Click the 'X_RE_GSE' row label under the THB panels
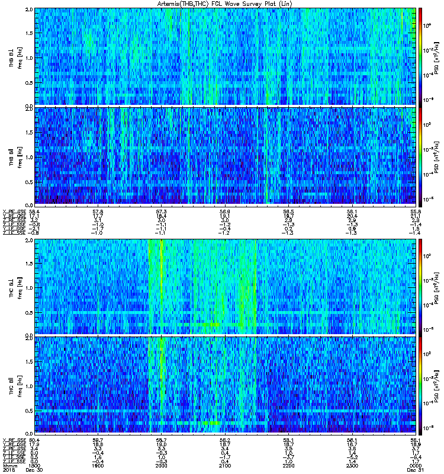Viewport: 444px width, 474px height. click(14, 212)
